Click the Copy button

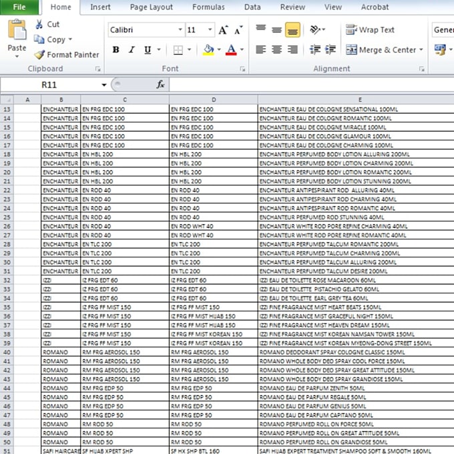click(x=53, y=39)
